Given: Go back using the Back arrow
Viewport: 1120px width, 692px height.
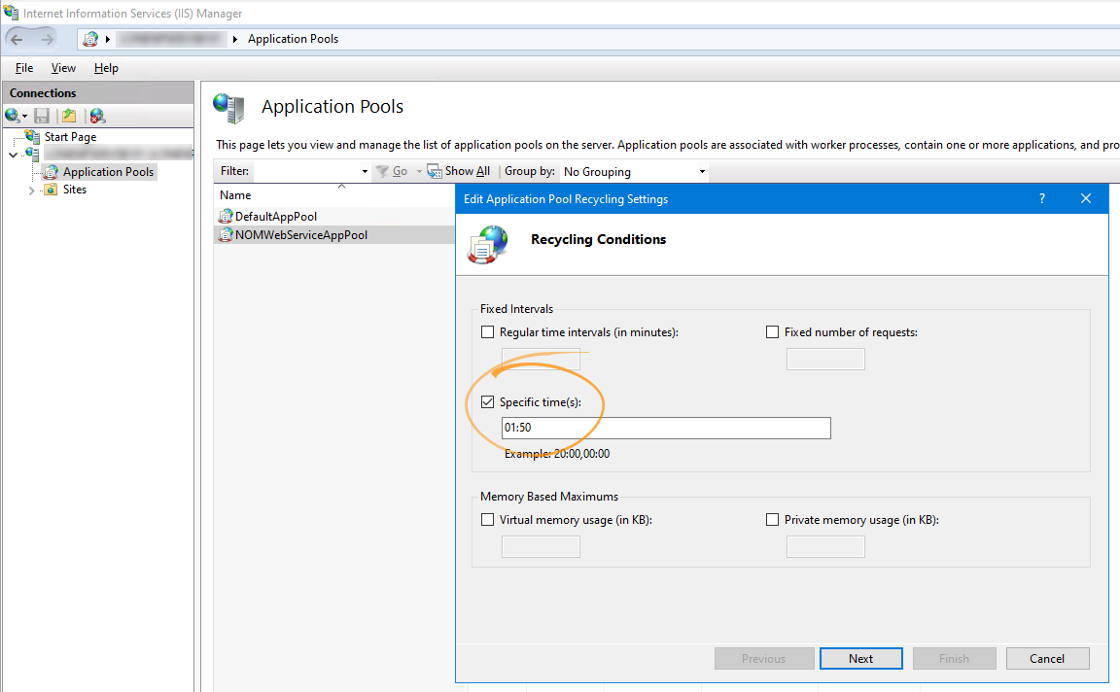Looking at the screenshot, I should 17,39.
